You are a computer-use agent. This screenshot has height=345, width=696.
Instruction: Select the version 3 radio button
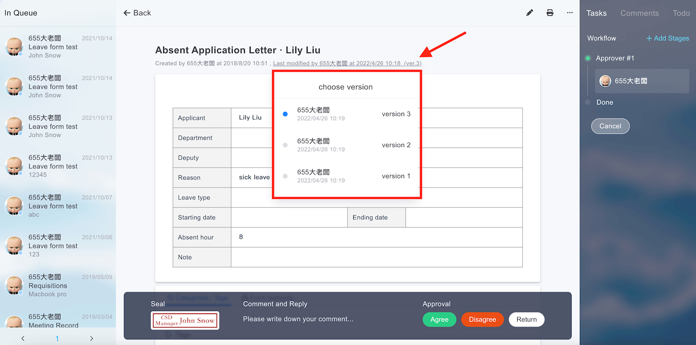285,114
